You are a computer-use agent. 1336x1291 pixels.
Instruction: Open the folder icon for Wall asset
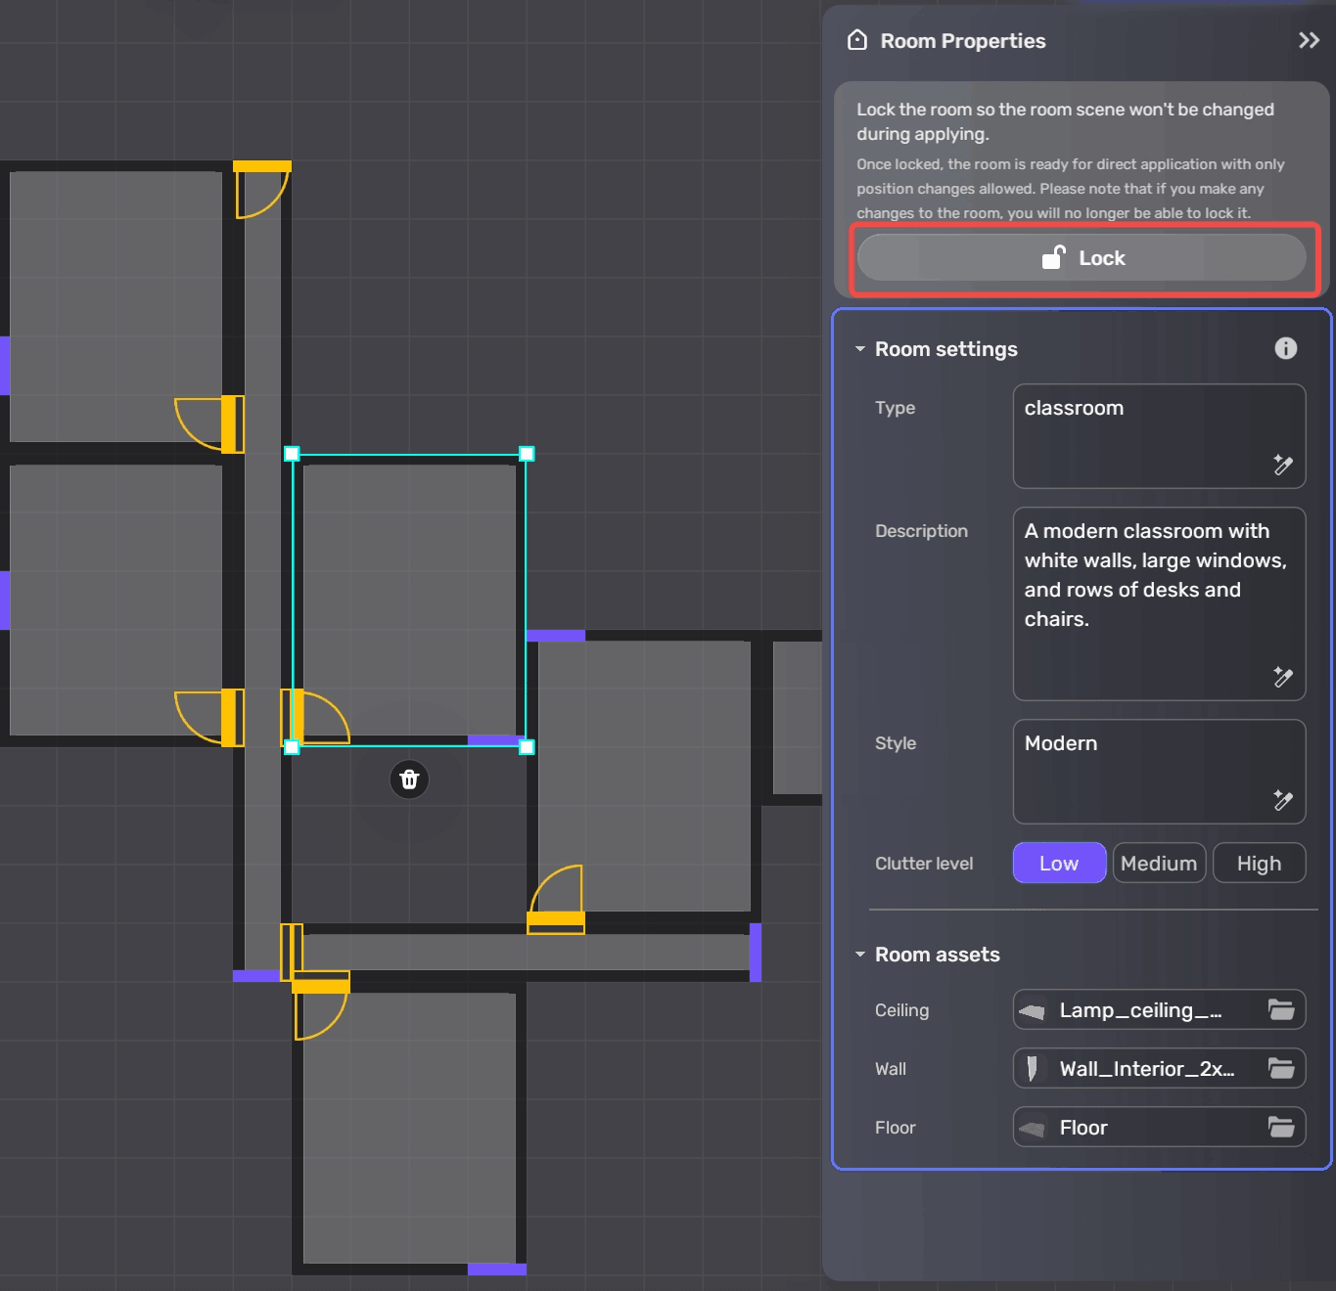(x=1281, y=1069)
